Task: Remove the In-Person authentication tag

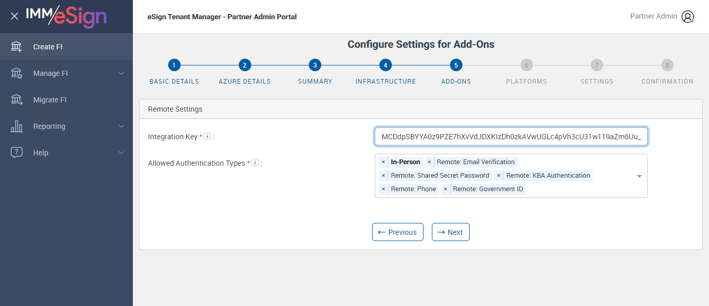Action: pyautogui.click(x=384, y=162)
